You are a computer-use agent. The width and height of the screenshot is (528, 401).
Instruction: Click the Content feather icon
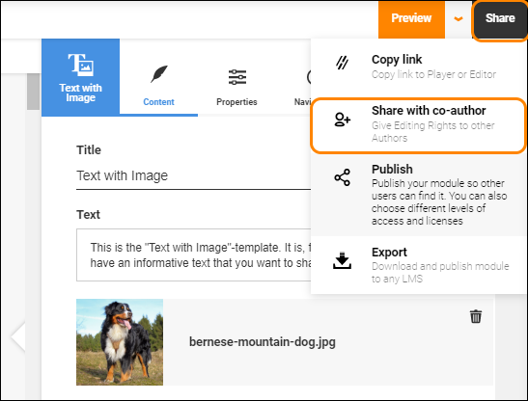tap(159, 74)
